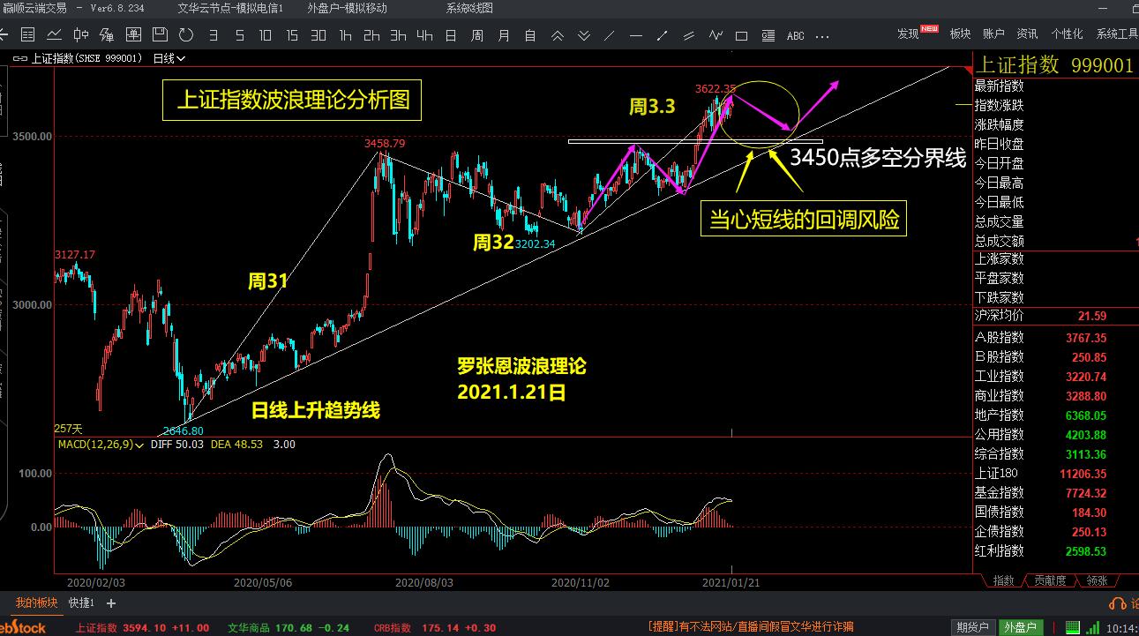Add a new tab with plus button
1139x636 pixels.
111,603
